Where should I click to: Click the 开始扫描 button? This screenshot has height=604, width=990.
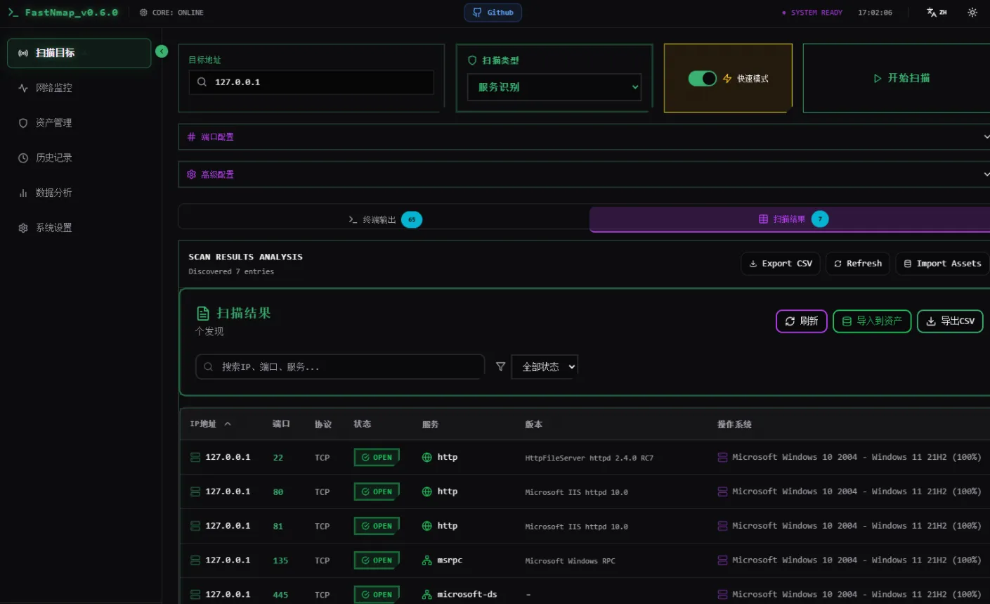(901, 78)
